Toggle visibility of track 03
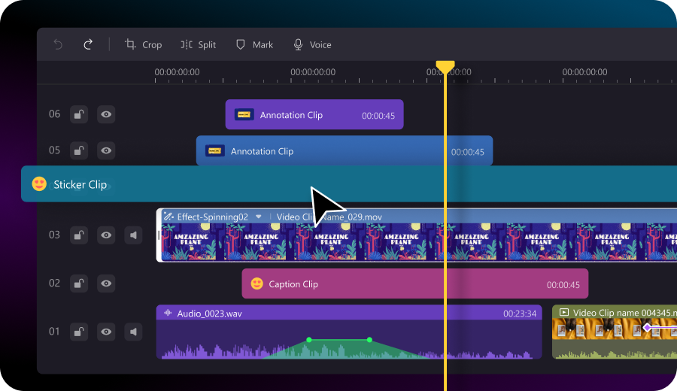Screen dimensions: 677x391 [106, 235]
